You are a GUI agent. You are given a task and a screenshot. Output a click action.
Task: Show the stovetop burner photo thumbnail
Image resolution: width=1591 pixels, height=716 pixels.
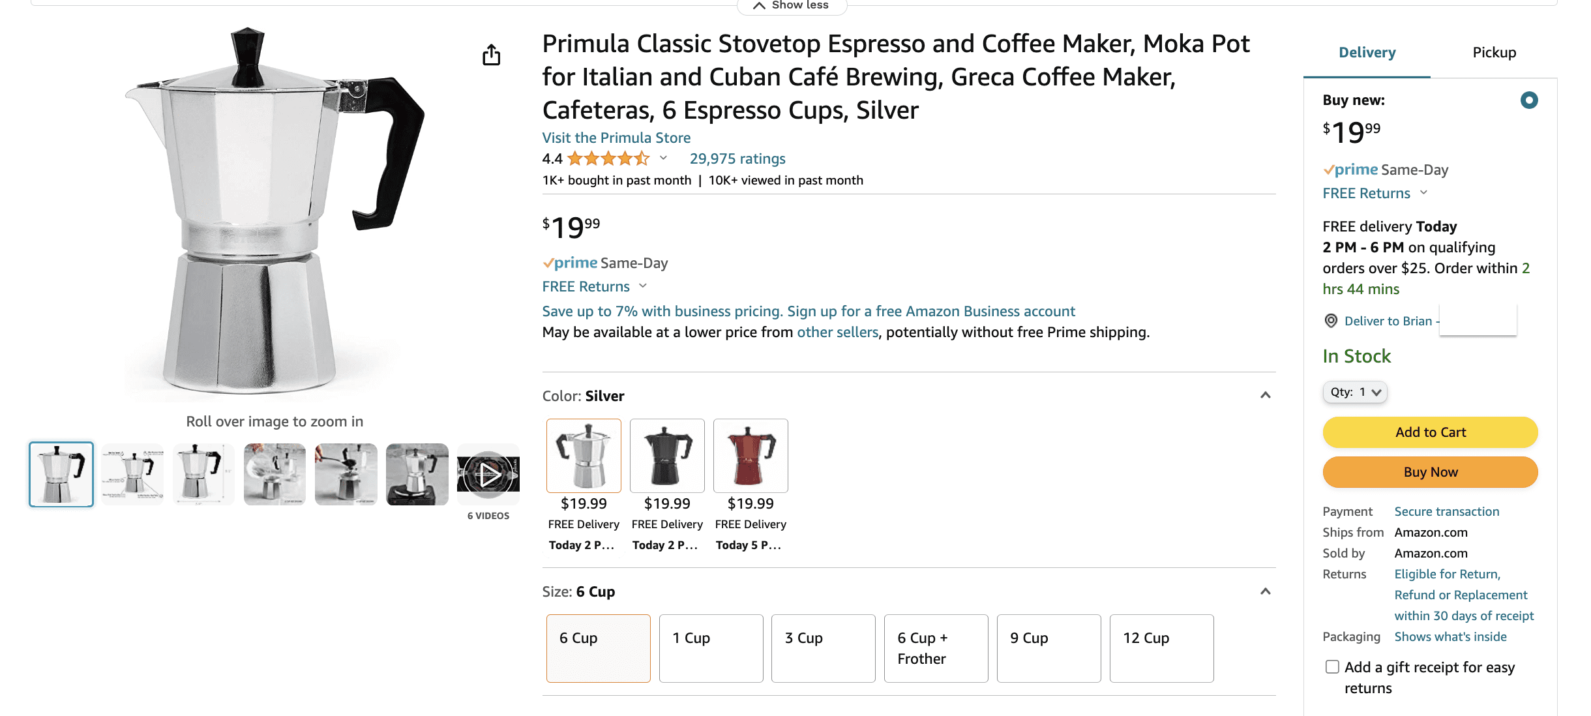click(x=417, y=474)
